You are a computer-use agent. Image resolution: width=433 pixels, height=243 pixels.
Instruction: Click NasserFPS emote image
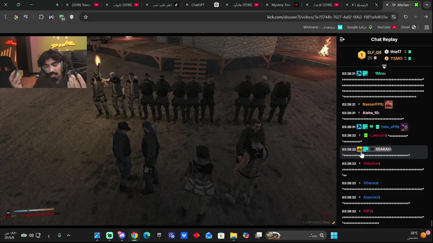coord(388,104)
